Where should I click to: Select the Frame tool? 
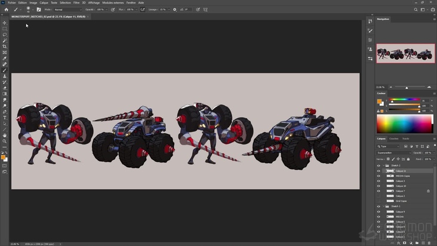pos(4,53)
